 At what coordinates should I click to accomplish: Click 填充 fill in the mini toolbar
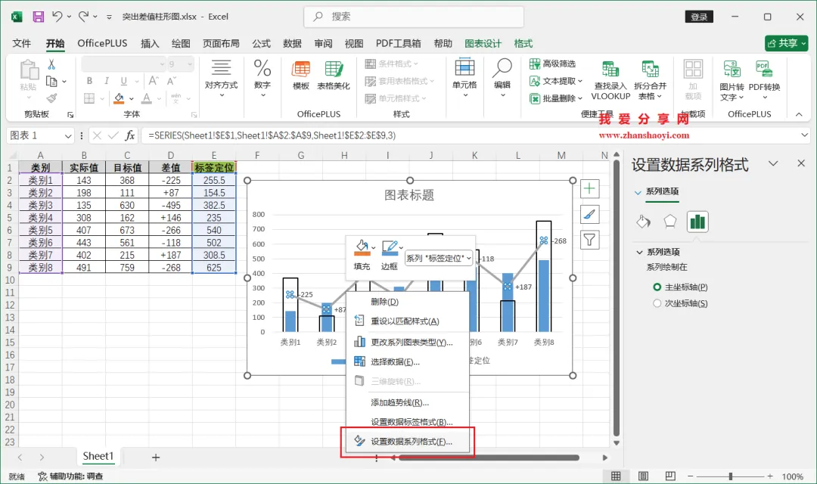pyautogui.click(x=362, y=256)
